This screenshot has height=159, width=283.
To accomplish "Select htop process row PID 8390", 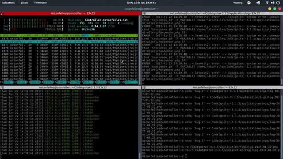I will 69,79.
